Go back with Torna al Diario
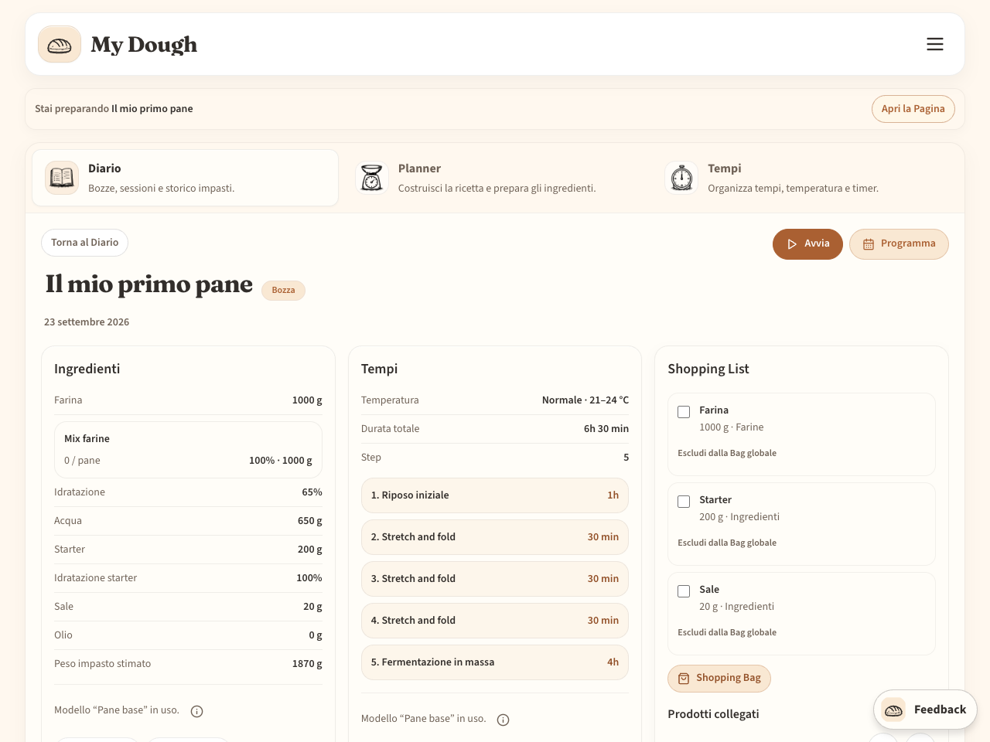Screen dimensions: 990x742 click(85, 243)
